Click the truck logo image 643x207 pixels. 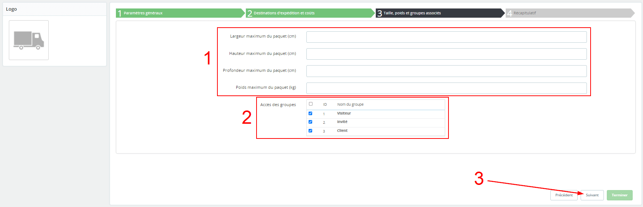29,40
